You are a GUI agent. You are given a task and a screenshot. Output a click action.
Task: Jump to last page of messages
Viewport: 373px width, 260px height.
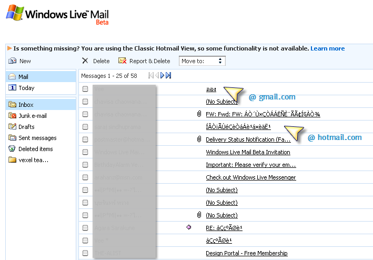(x=168, y=75)
